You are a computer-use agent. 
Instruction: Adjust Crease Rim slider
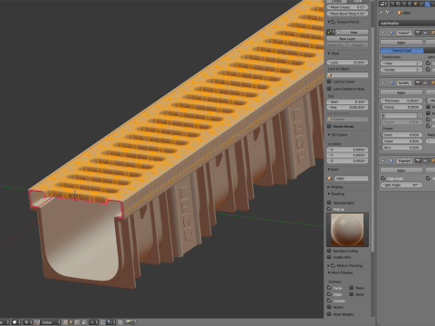pyautogui.click(x=401, y=148)
